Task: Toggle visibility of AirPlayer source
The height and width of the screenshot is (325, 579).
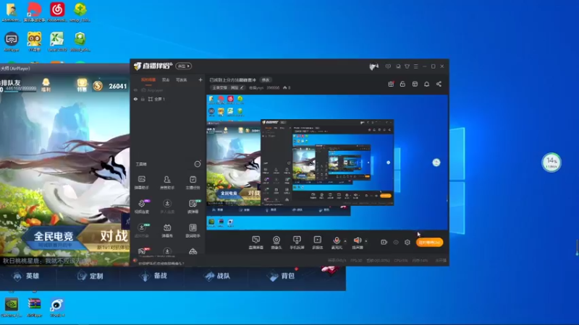Action: pyautogui.click(x=135, y=90)
